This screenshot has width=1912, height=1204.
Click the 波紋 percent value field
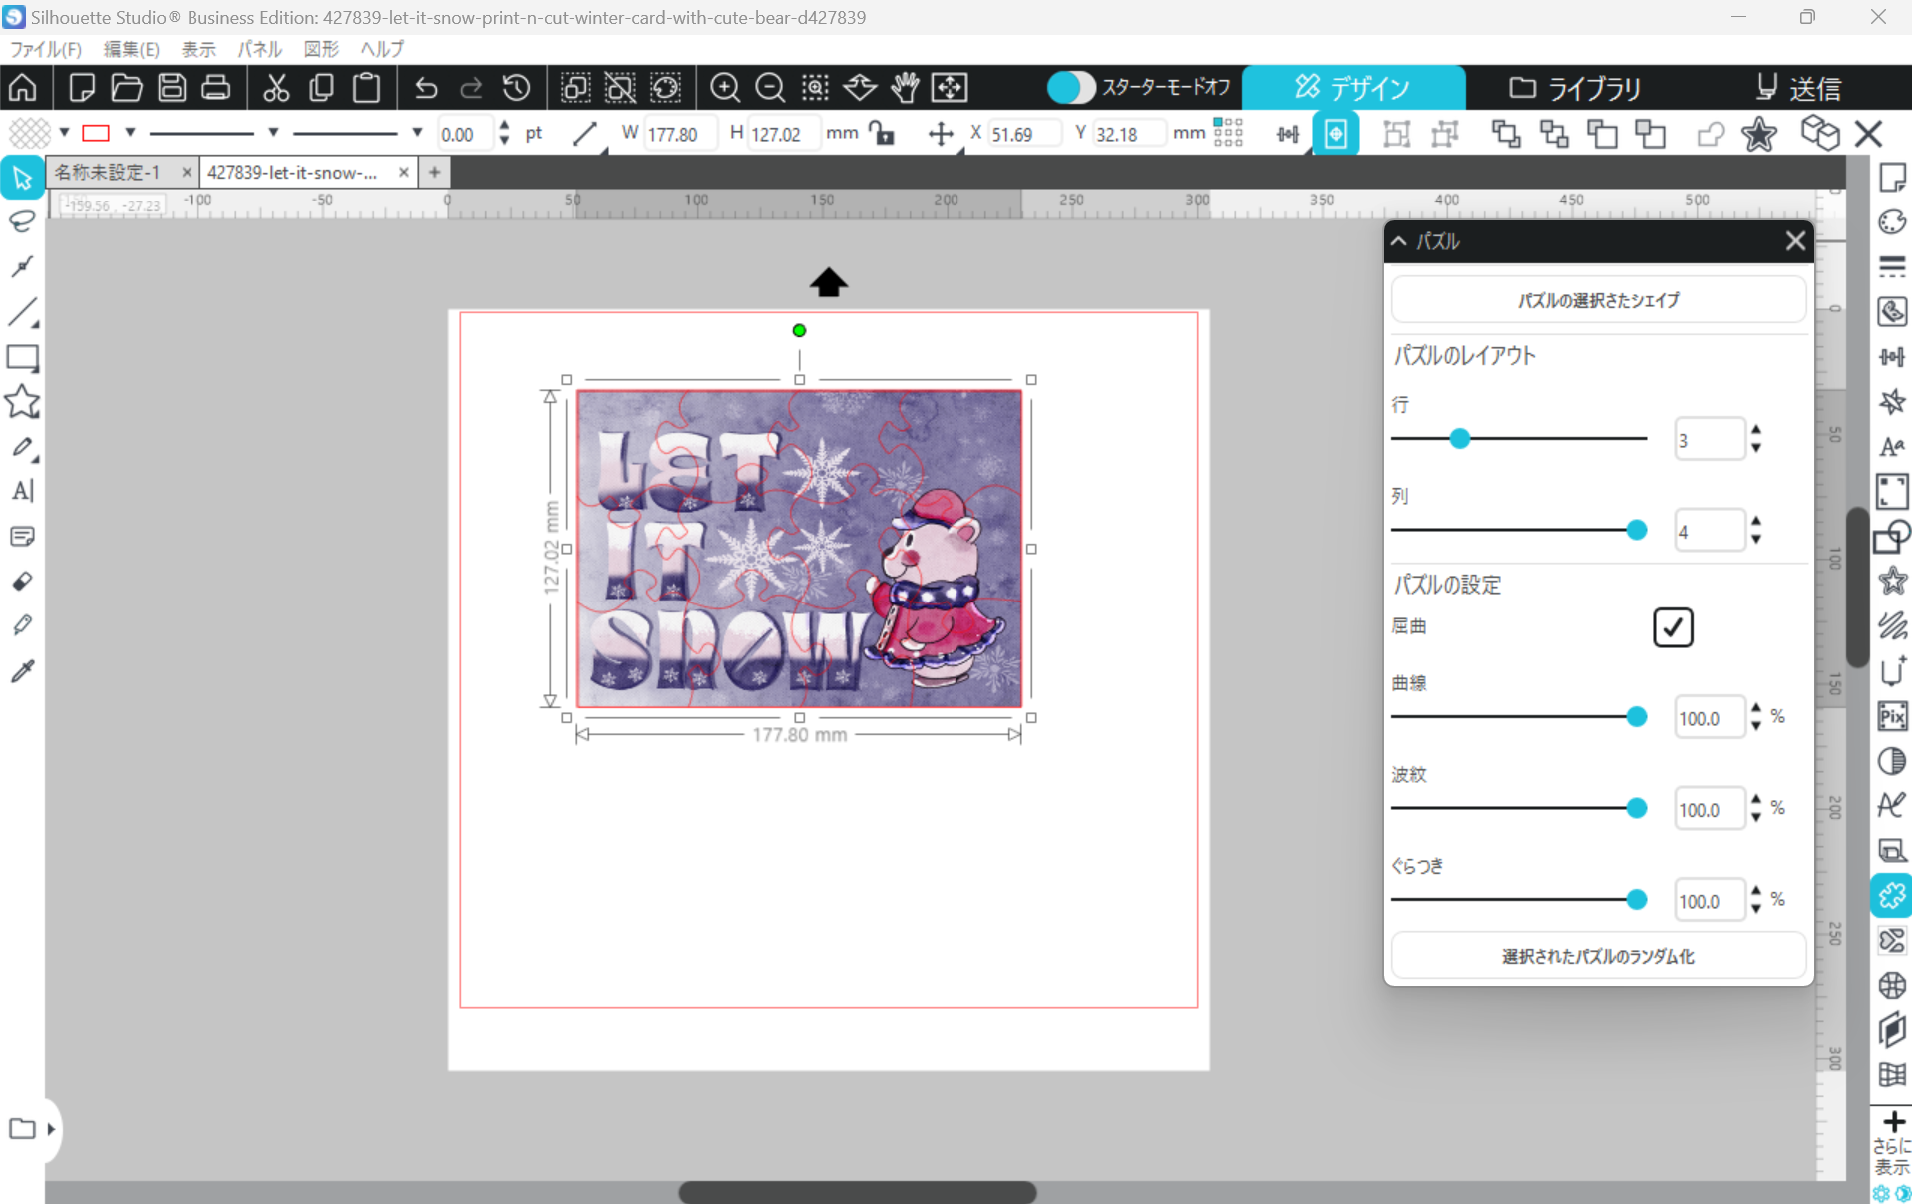(1710, 809)
